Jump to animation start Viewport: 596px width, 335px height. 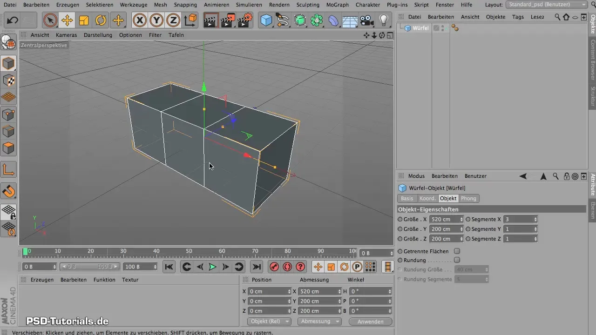click(x=169, y=267)
